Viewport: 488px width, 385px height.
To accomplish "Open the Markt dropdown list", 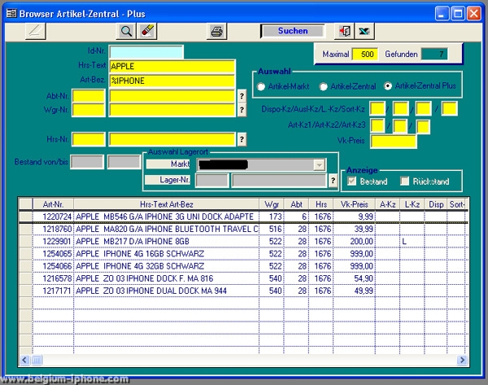I will [320, 164].
